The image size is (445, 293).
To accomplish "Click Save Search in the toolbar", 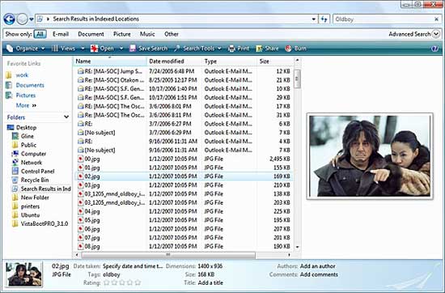I will tap(148, 49).
